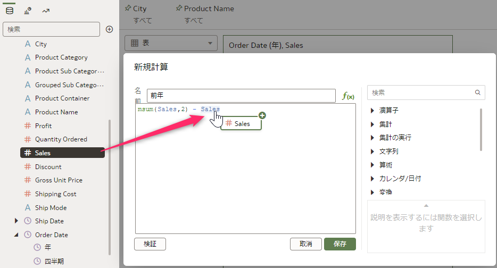The height and width of the screenshot is (268, 497).
Task: Expand the Ship Date tree node
Action: coord(16,221)
